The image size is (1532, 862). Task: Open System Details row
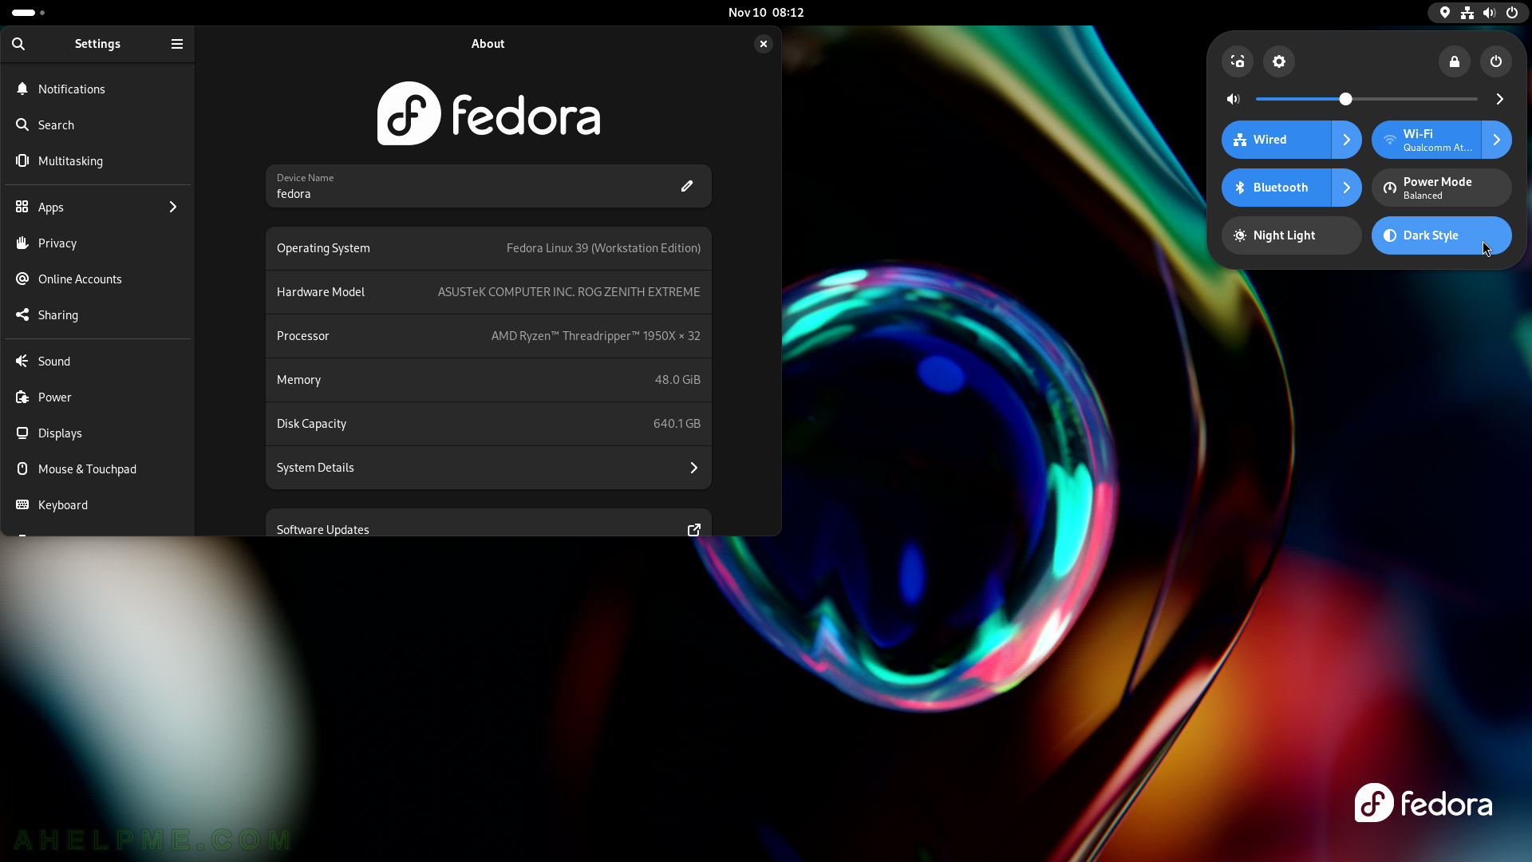coord(488,468)
